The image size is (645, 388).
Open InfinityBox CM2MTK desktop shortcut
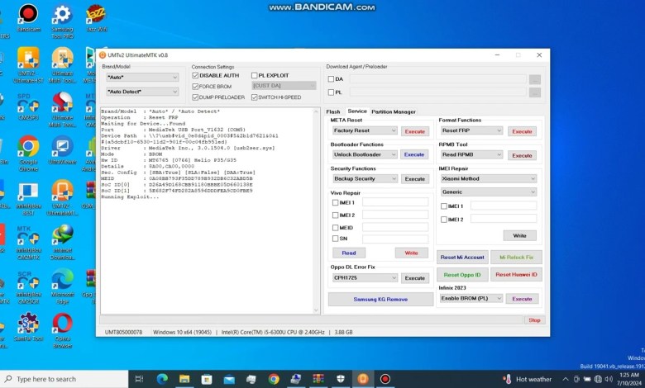point(28,242)
